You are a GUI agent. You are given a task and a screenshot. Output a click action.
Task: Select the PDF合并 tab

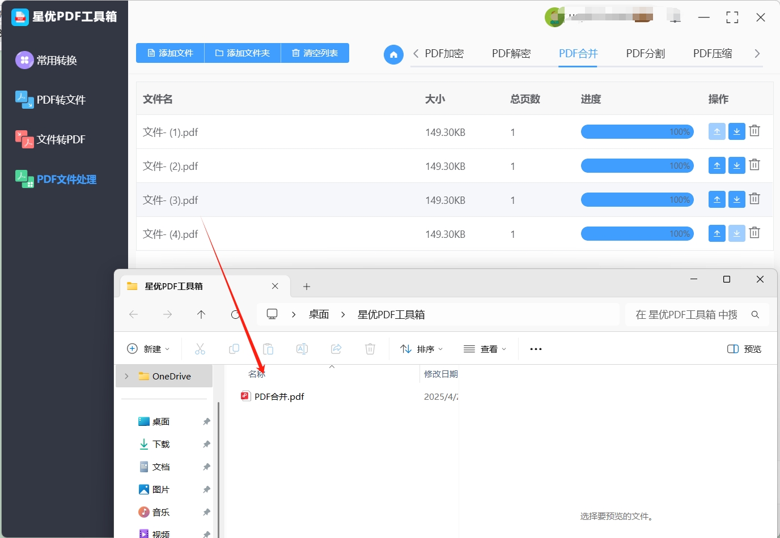pos(578,54)
